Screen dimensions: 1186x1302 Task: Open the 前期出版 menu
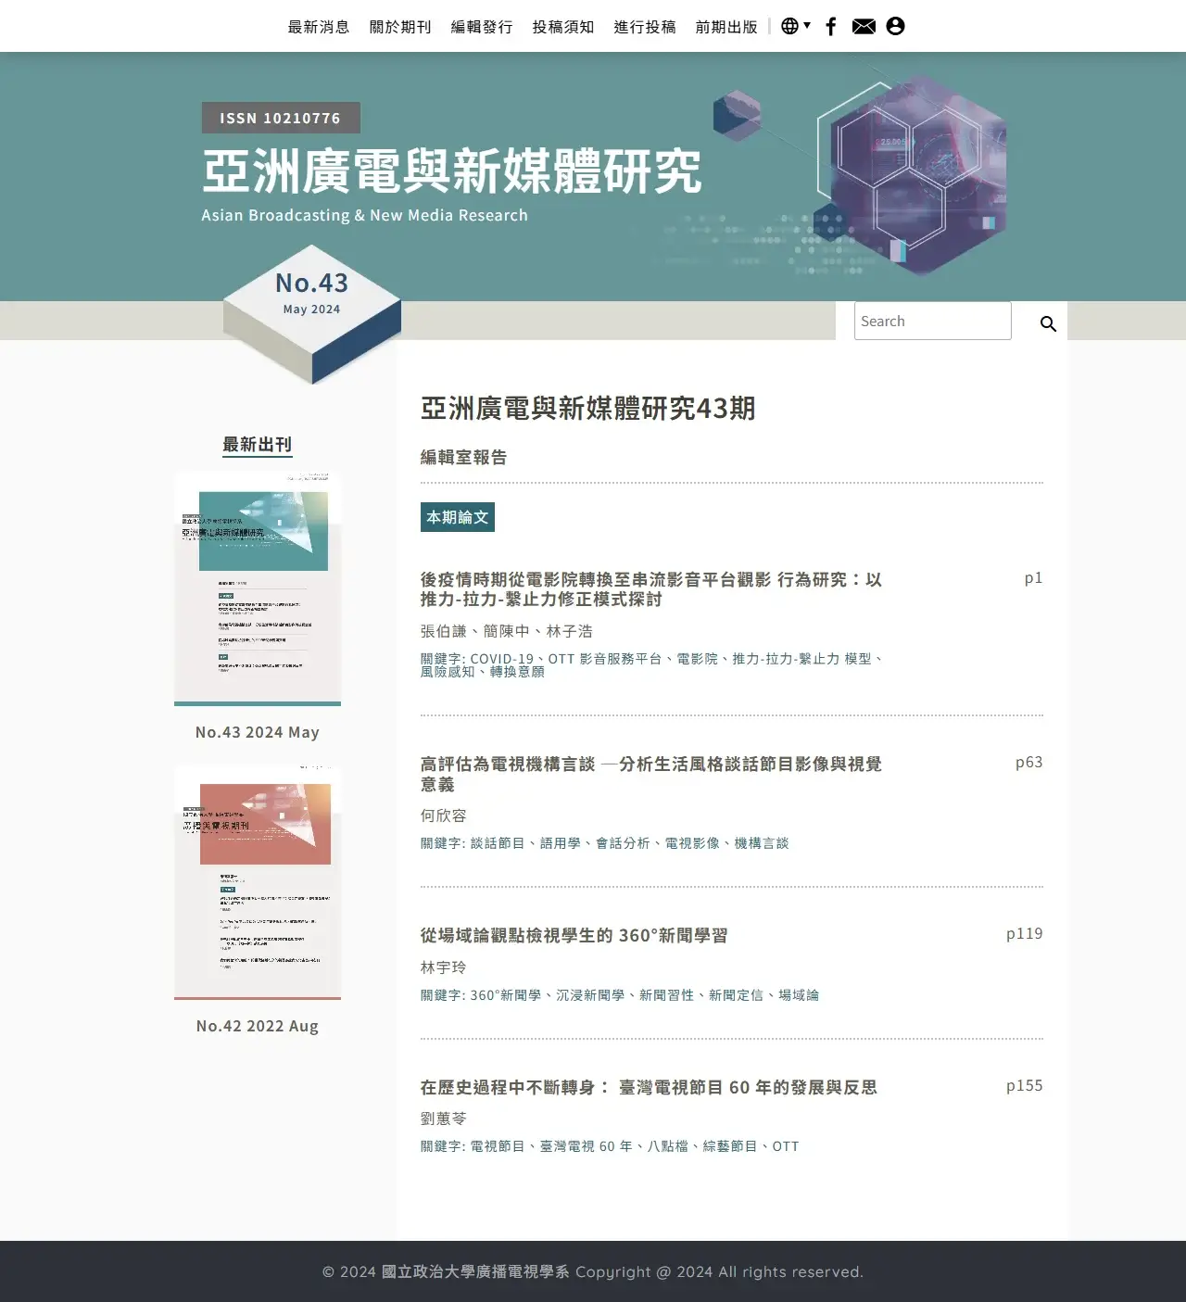click(726, 27)
